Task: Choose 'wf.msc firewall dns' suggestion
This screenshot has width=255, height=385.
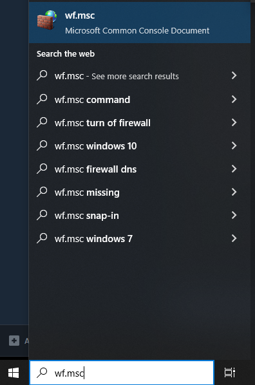Action: point(140,169)
